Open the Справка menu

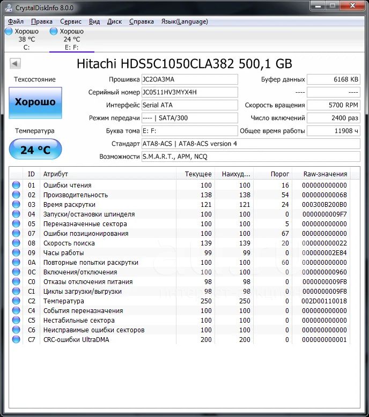point(142,21)
